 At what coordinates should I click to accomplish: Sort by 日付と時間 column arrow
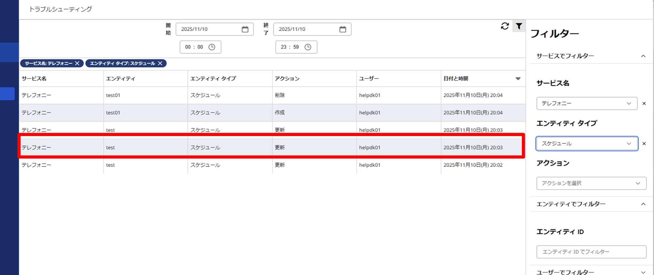tap(518, 79)
